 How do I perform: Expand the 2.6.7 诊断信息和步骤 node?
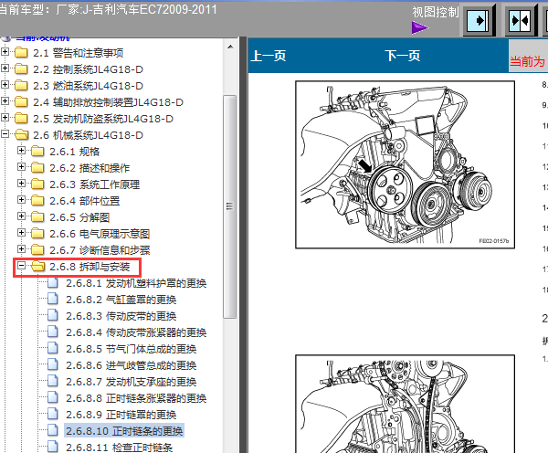tap(21, 248)
